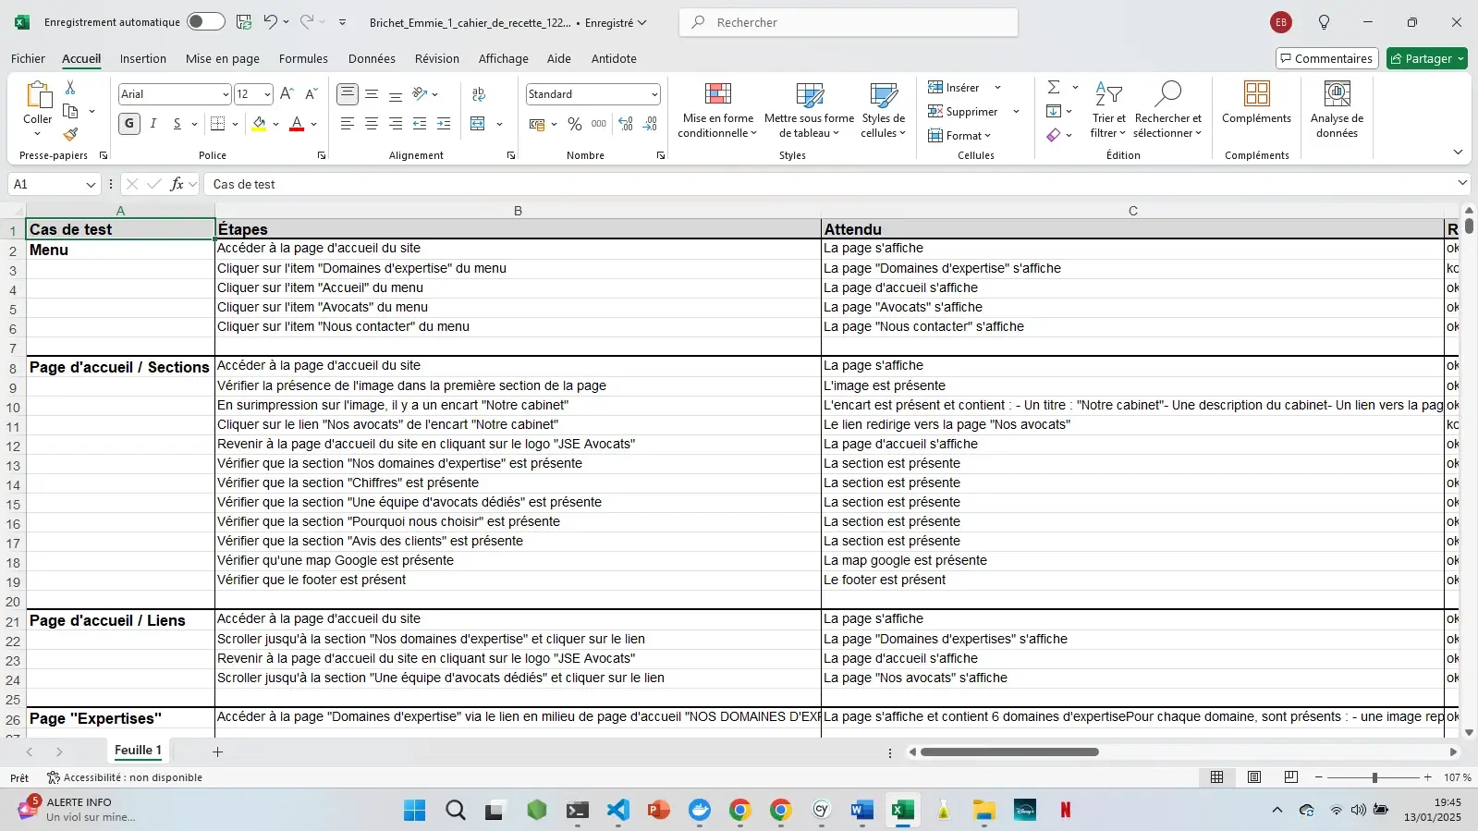
Task: Open the Standard number format dropdown
Action: click(654, 94)
